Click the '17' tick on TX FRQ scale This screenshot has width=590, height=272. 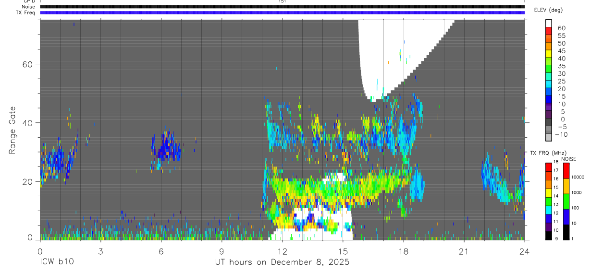click(x=556, y=170)
